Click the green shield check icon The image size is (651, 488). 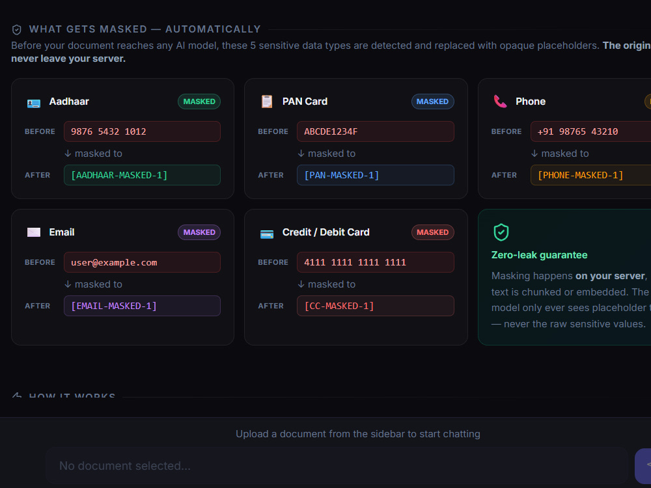pos(501,232)
